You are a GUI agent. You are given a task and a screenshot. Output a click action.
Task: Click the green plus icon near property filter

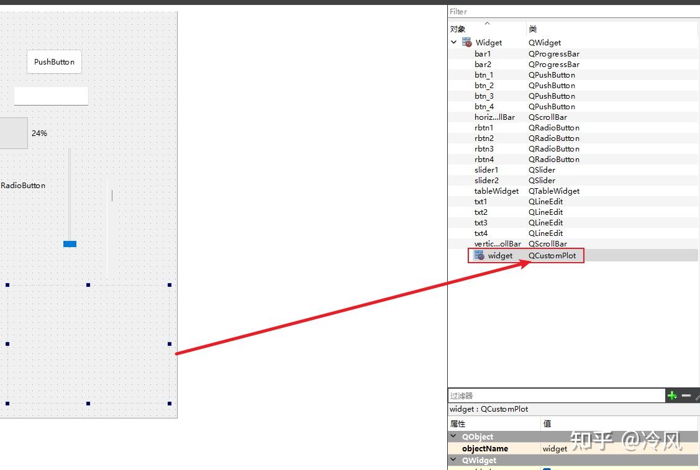click(672, 395)
